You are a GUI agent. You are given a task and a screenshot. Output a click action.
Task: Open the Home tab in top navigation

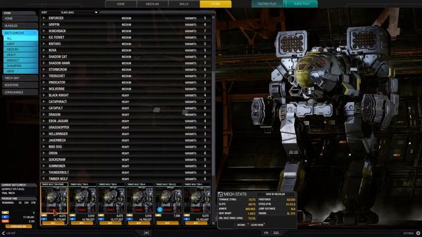pos(121,4)
